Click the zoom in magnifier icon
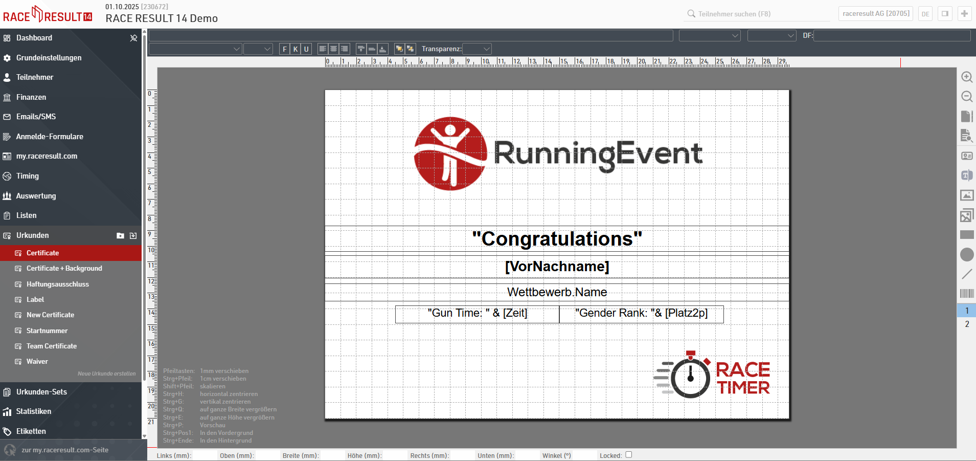The height and width of the screenshot is (461, 976). [x=966, y=77]
